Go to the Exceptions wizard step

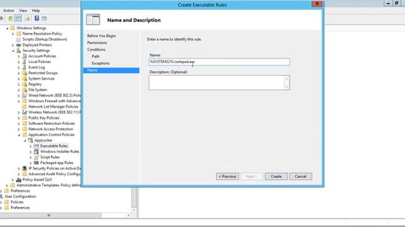point(101,63)
